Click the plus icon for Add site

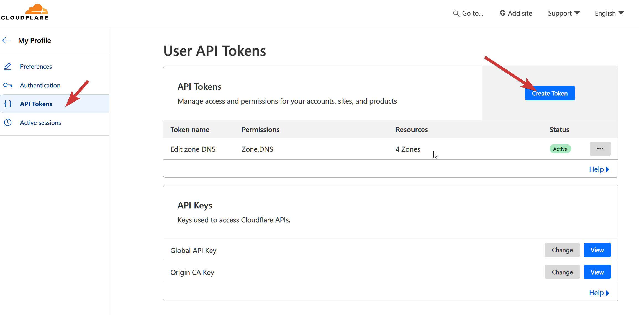[502, 13]
